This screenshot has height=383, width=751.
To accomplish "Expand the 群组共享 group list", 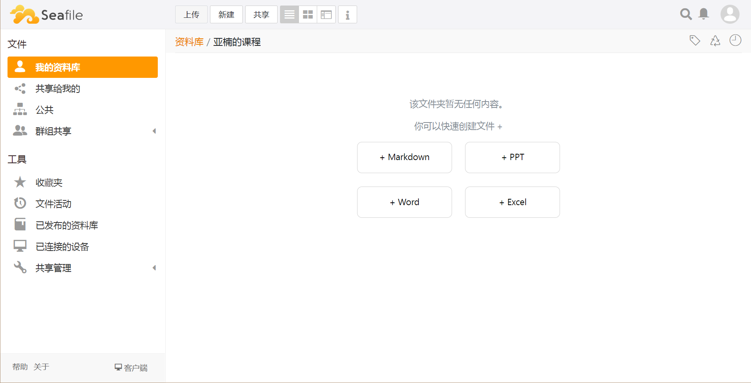I will (x=154, y=131).
